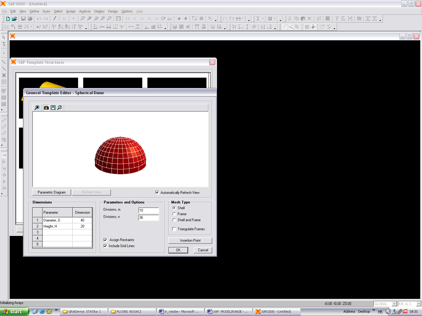Click the Refresh View button

pyautogui.click(x=92, y=192)
